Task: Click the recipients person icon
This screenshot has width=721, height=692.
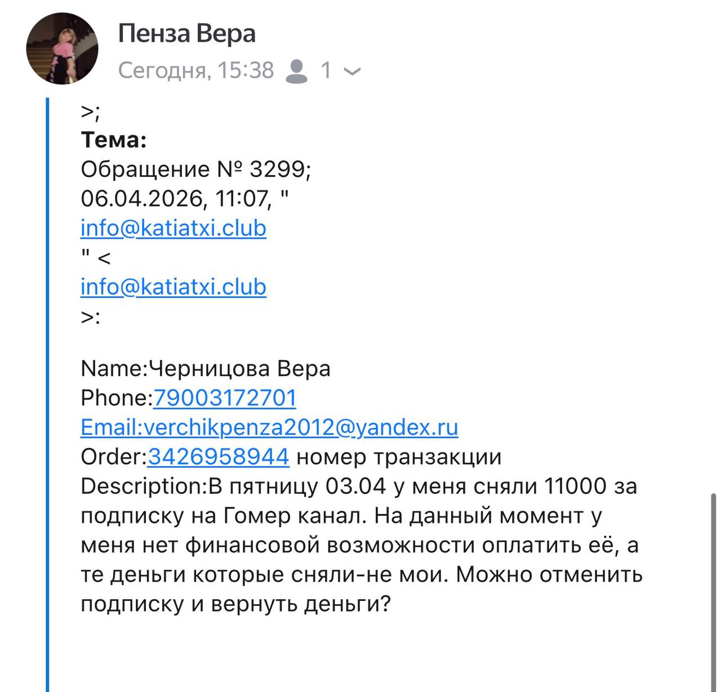Action: 297,71
